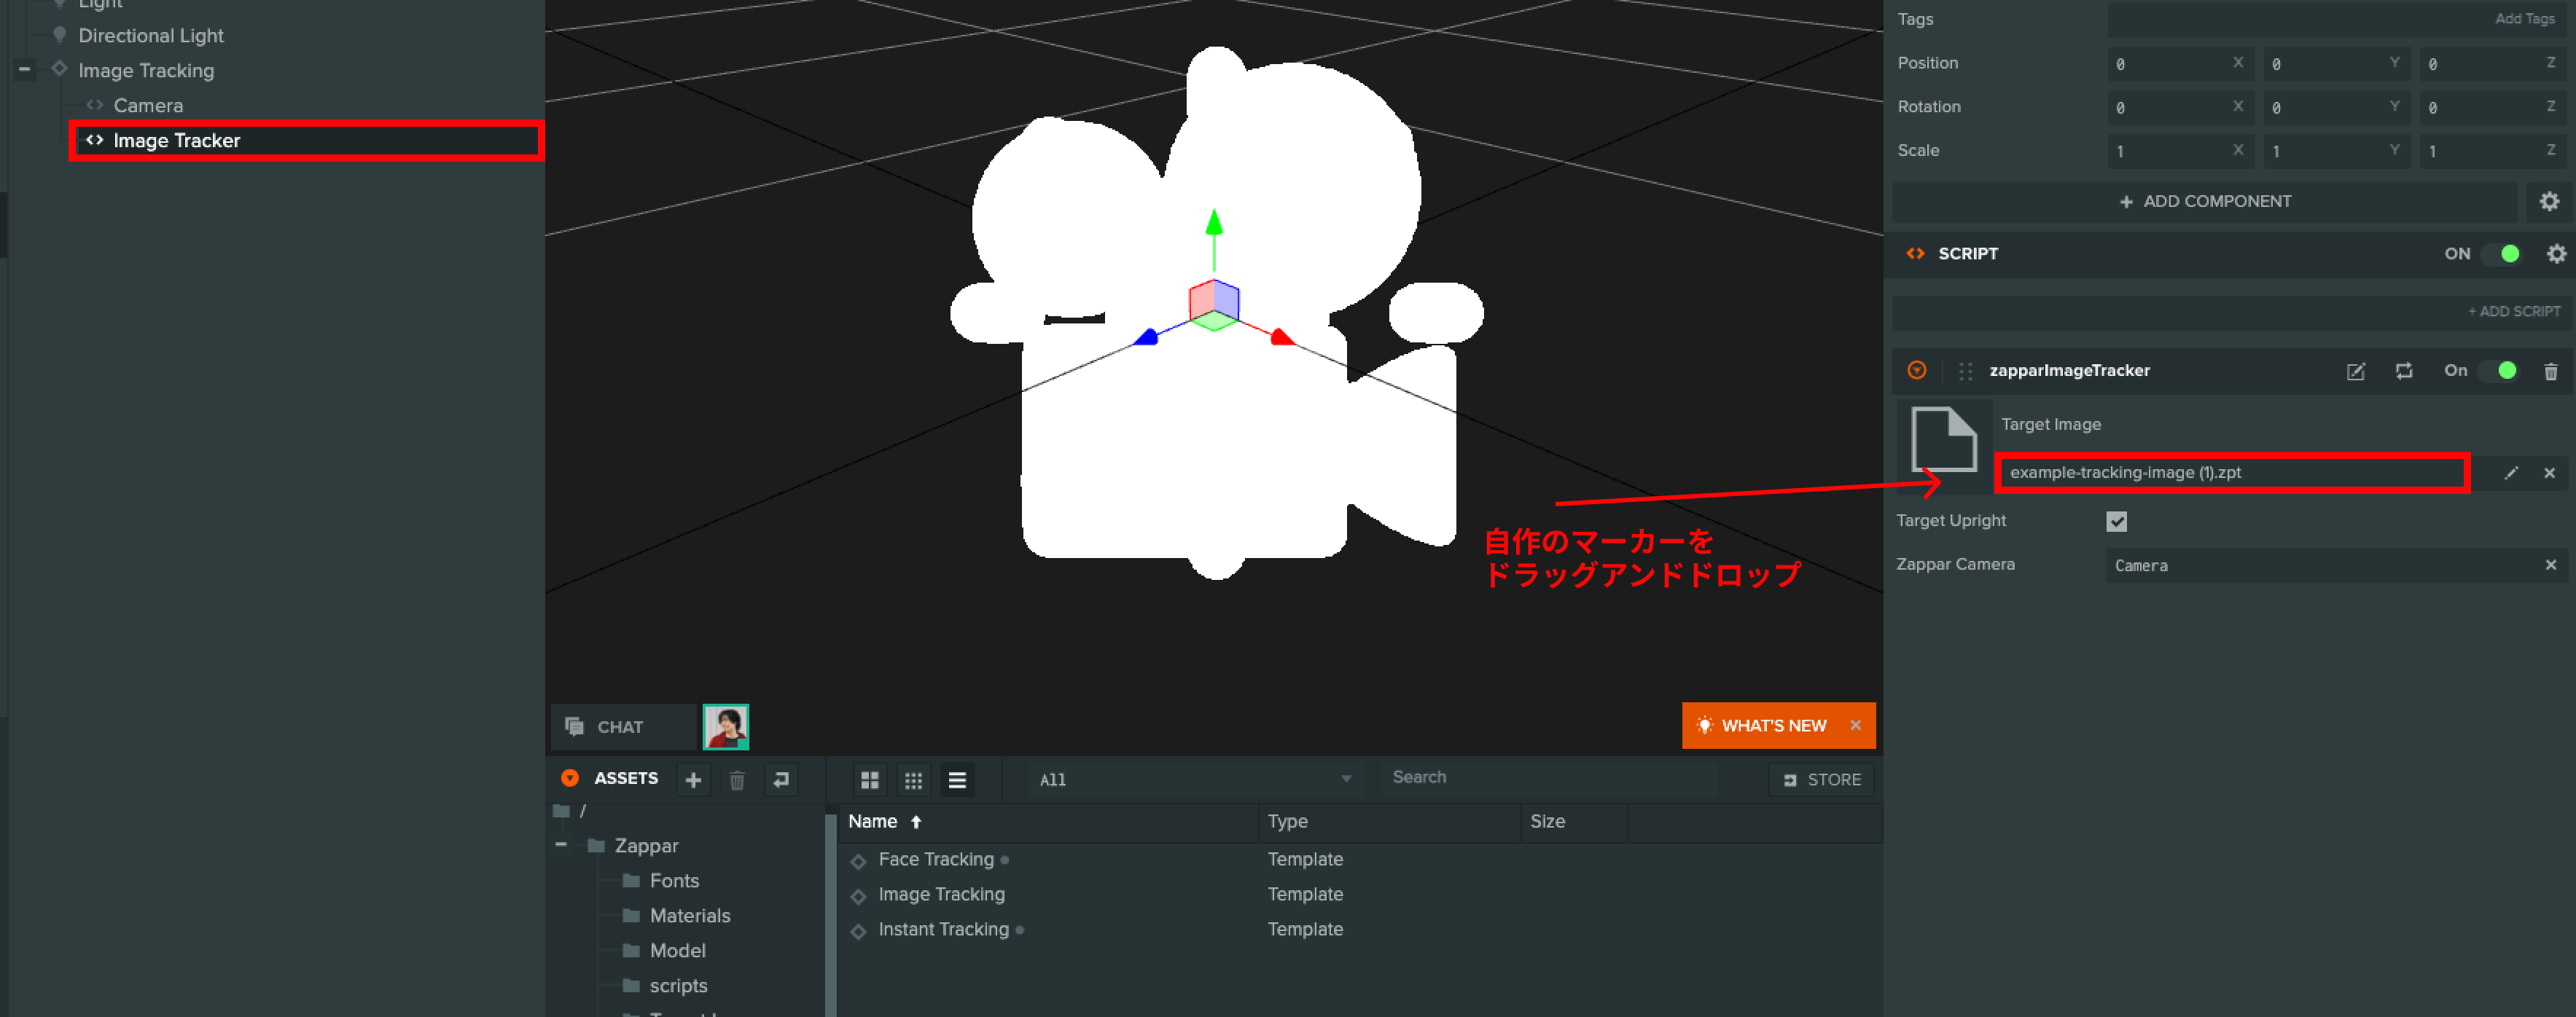Select the Camera entity in the hierarchy
Viewport: 2576px width, 1017px height.
(147, 105)
